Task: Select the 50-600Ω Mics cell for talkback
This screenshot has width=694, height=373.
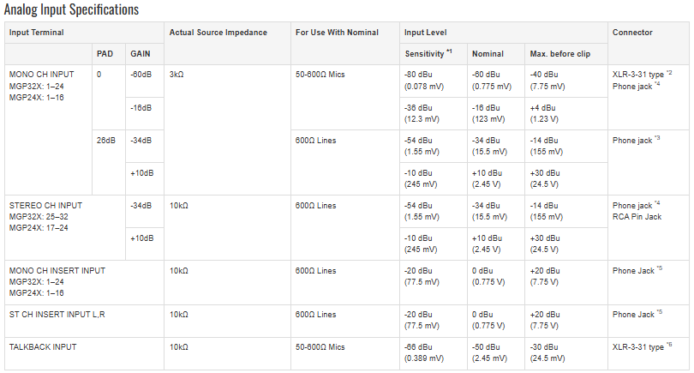Action: 320,347
